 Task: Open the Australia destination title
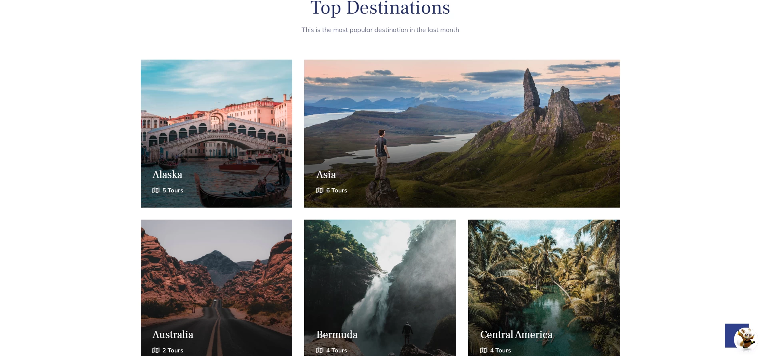coord(173,335)
